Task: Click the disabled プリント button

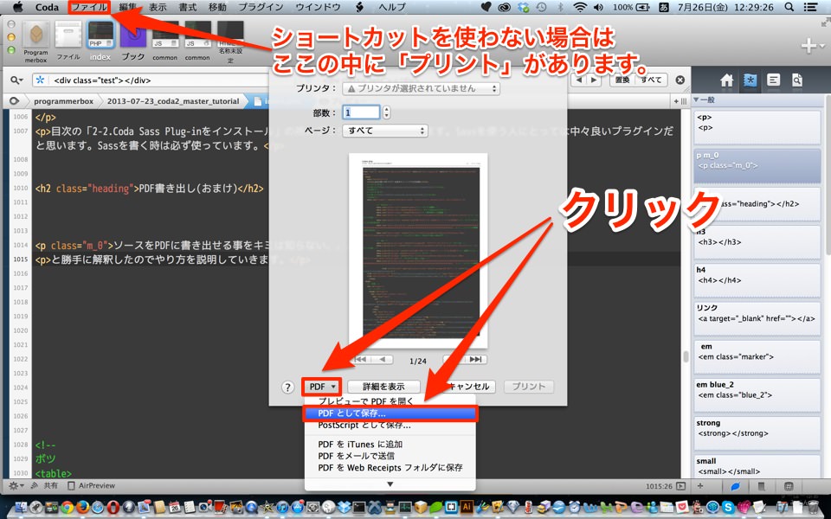Action: click(x=528, y=387)
